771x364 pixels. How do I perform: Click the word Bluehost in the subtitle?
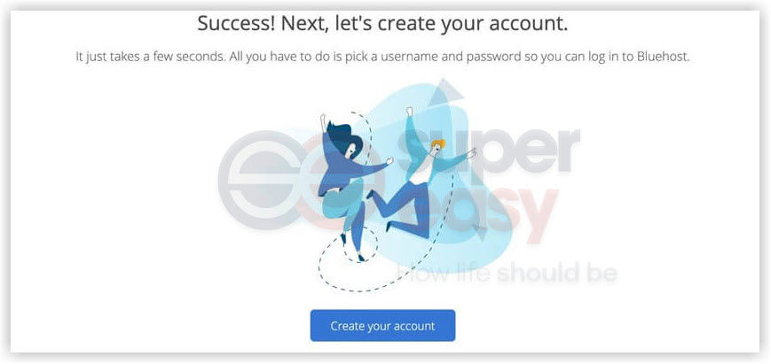pyautogui.click(x=665, y=57)
